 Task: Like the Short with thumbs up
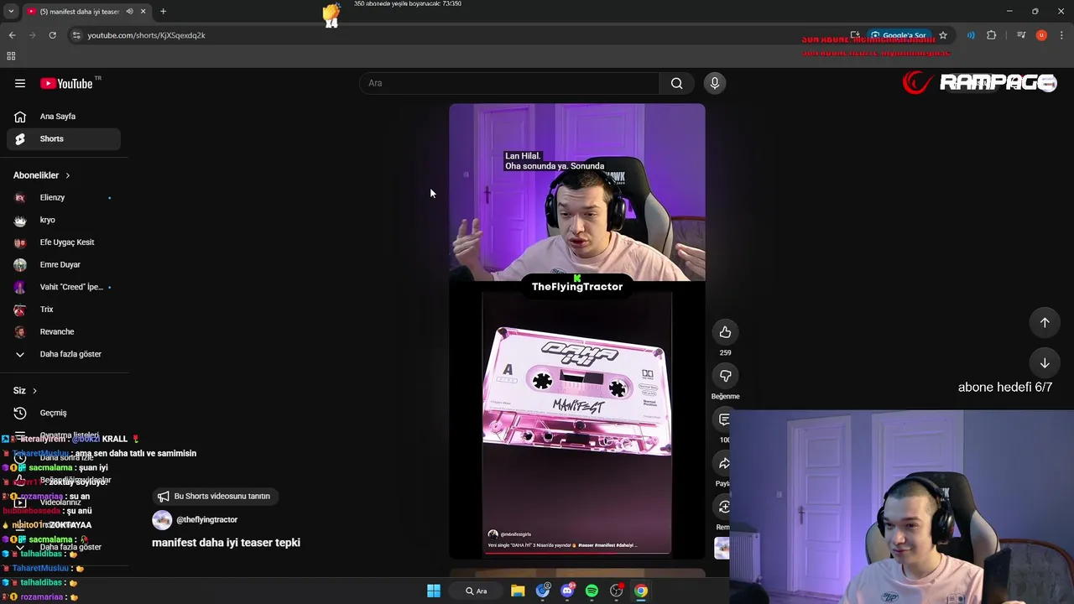click(725, 332)
